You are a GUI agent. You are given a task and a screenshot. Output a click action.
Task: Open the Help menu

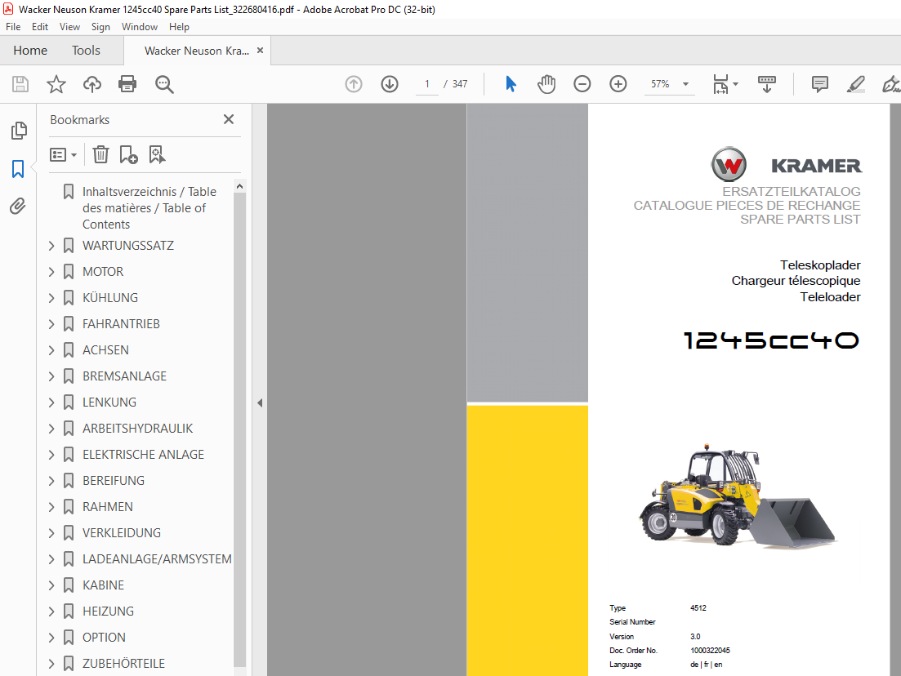coord(179,27)
